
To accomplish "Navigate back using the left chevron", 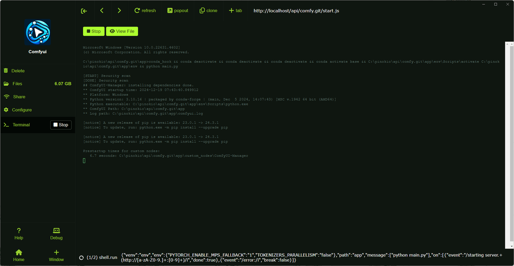I will tap(102, 10).
